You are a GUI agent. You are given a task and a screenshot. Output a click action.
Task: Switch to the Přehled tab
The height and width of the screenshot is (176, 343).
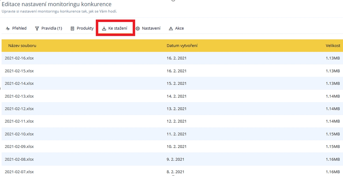19,28
